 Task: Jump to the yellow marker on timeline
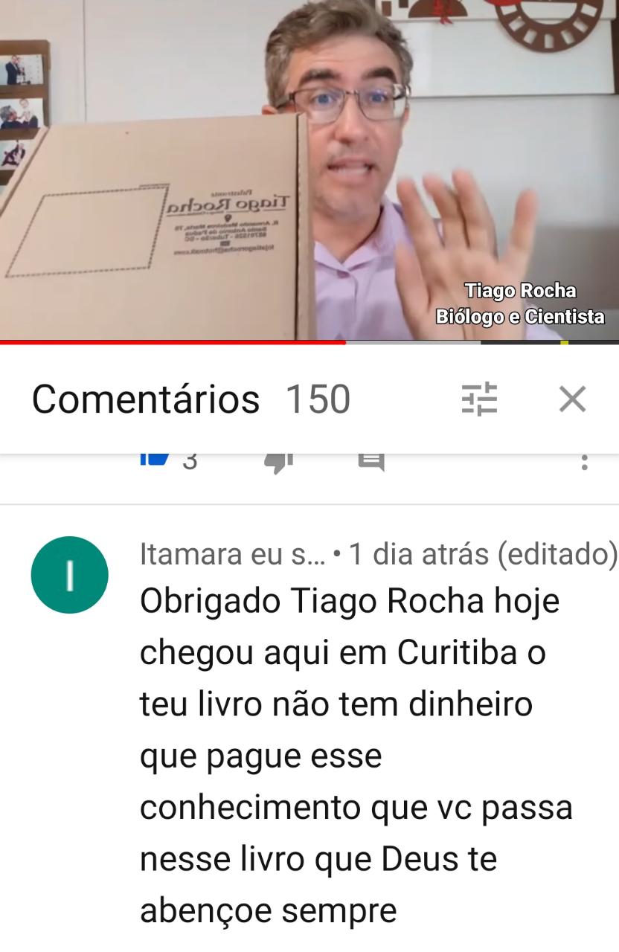(564, 342)
